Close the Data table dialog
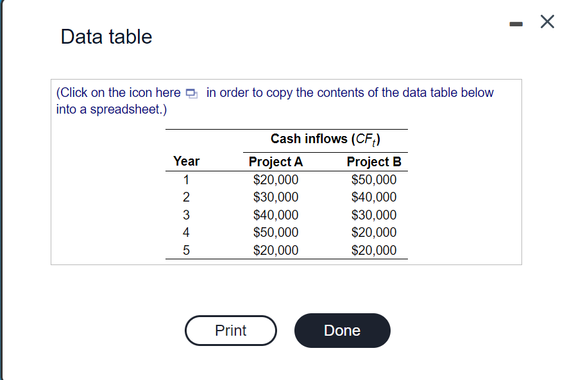Viewport: 567px width, 380px height. [547, 23]
